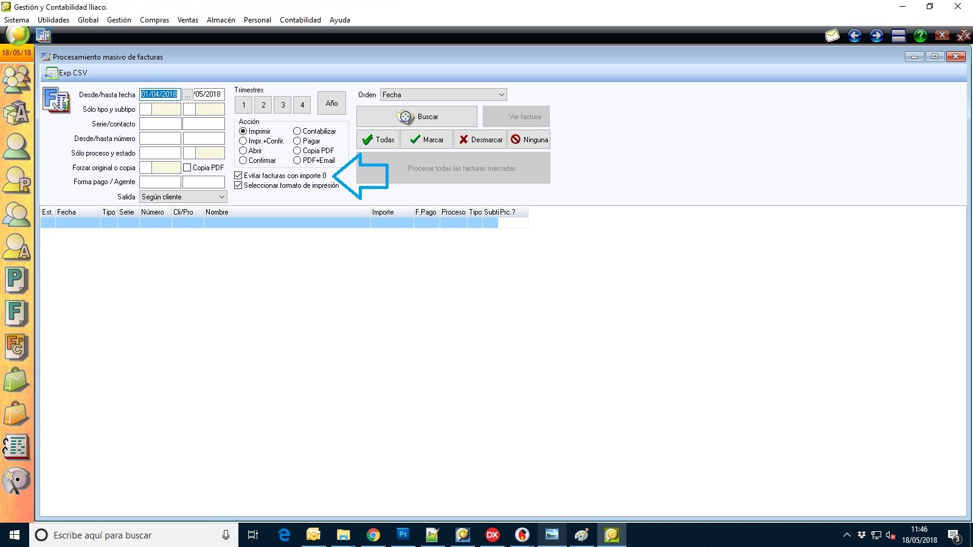Viewport: 973px width, 547px height.
Task: Click the Exp.CSV export icon
Action: (52, 73)
